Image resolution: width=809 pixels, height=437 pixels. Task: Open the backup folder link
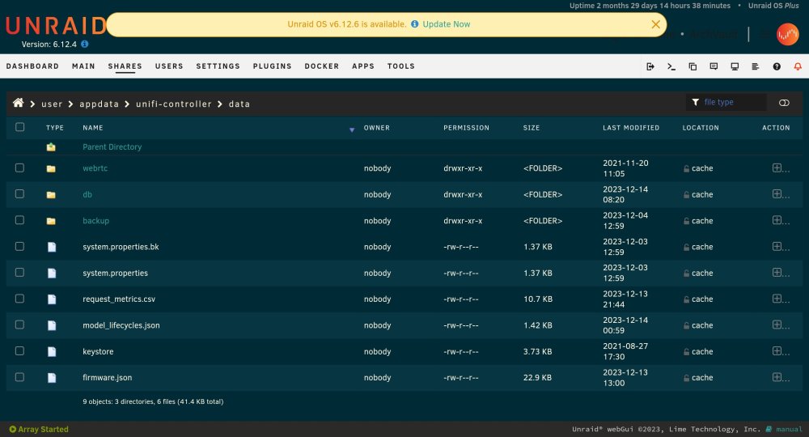click(96, 221)
